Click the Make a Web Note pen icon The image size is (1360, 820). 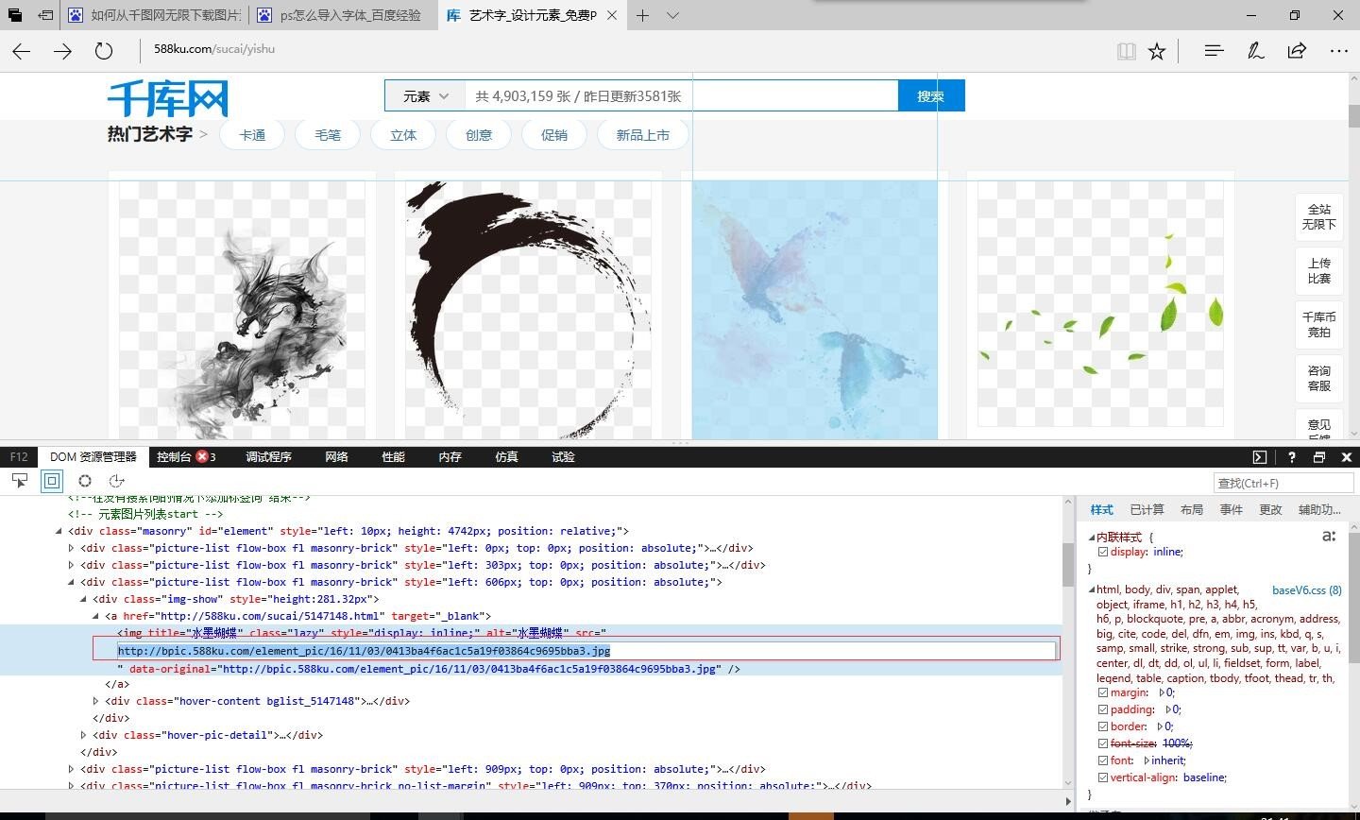tap(1255, 51)
